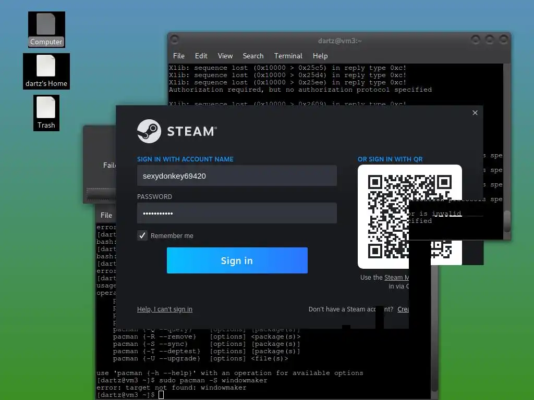Open dartz's Home desktop icon
This screenshot has height=400, width=534.
coord(46,71)
